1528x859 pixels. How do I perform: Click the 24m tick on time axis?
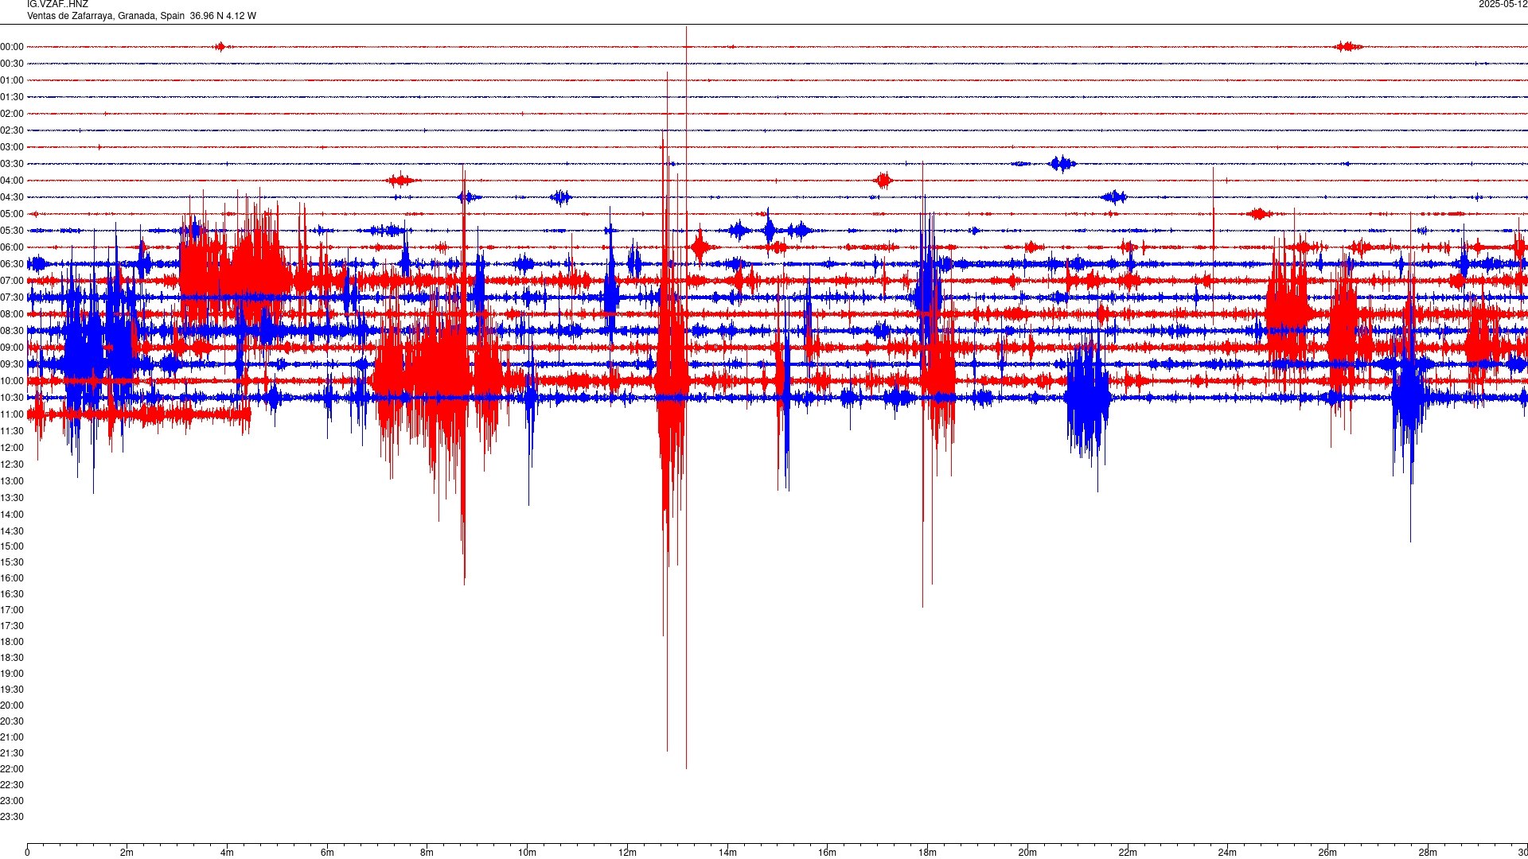coord(1227,853)
